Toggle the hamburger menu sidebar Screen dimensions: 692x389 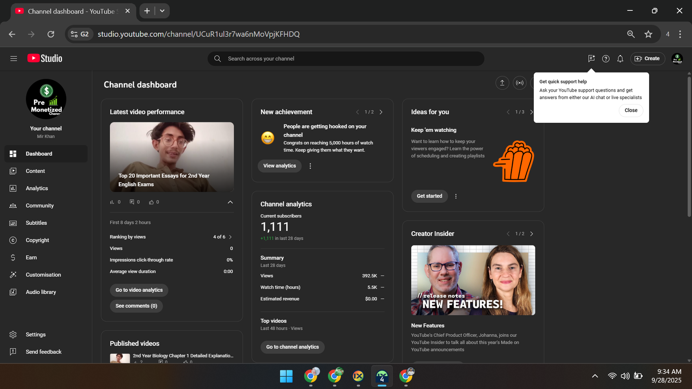14,59
